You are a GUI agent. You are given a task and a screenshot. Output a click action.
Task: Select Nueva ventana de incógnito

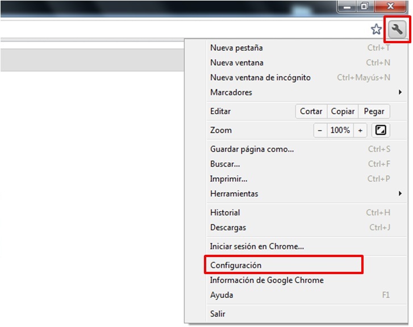pyautogui.click(x=260, y=77)
